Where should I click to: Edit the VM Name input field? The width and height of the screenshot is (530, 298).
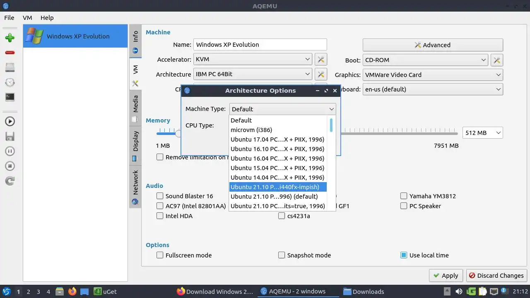pos(260,45)
